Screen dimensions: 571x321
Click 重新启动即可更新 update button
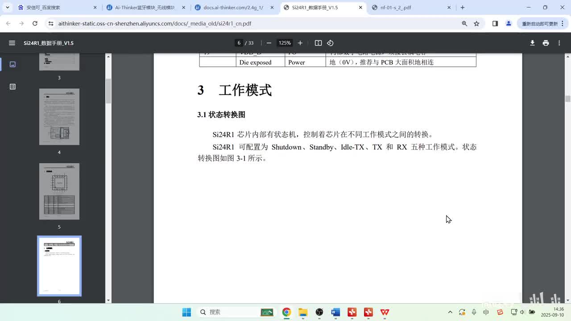point(540,24)
